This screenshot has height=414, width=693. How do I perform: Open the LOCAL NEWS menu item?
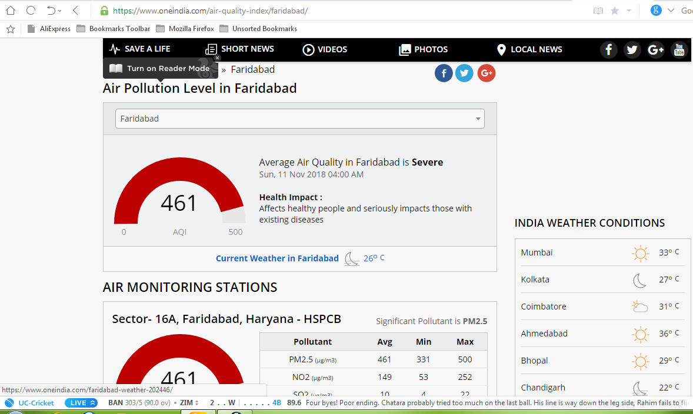(529, 49)
